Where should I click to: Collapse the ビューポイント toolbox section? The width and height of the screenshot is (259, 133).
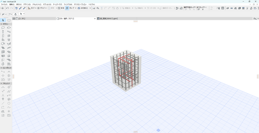[x=1, y=68]
